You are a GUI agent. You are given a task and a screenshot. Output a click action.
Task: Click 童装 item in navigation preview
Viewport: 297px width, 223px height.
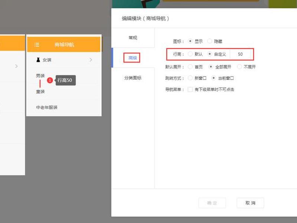point(40,92)
